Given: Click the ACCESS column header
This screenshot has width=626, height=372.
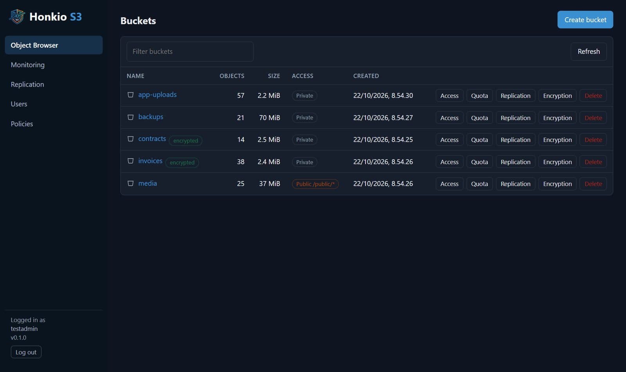Looking at the screenshot, I should (x=302, y=76).
